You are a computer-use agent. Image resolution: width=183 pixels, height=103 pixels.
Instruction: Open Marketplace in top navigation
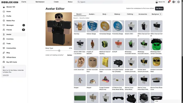pyautogui.click(x=40, y=2)
